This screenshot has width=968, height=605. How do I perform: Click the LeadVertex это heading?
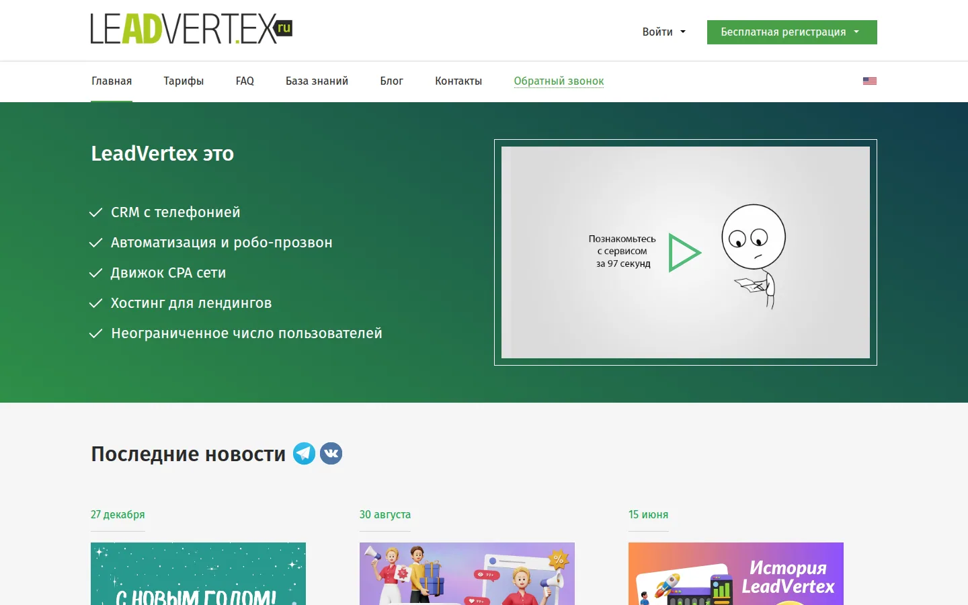tap(163, 153)
